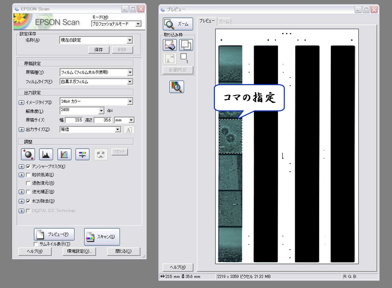Click the delete marquee eraser icon

170,45
